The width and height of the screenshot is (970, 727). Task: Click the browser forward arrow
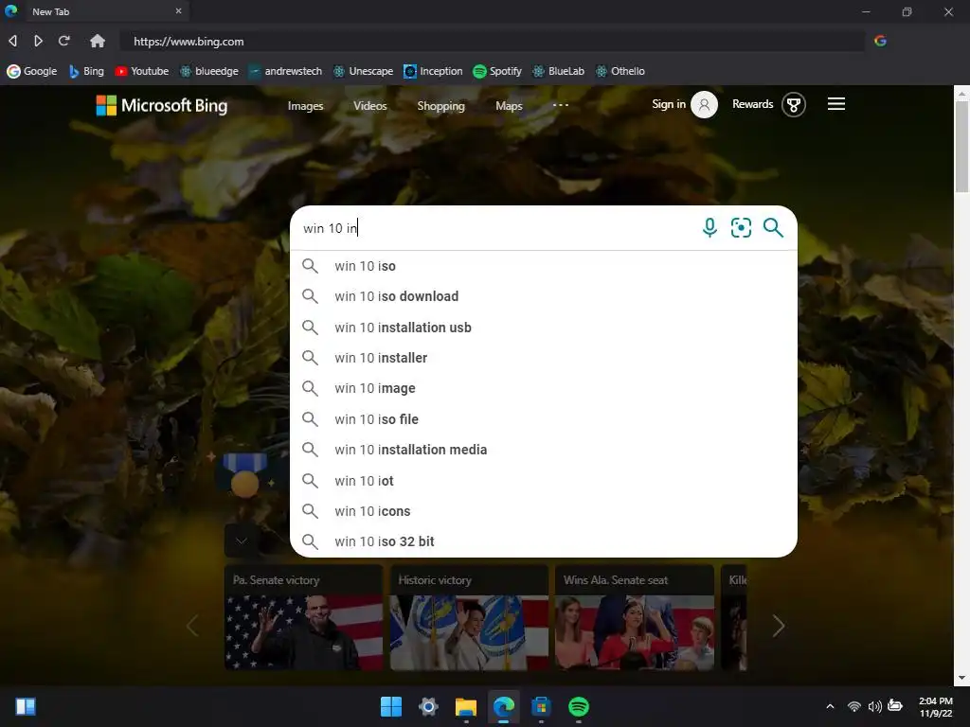pyautogui.click(x=38, y=41)
